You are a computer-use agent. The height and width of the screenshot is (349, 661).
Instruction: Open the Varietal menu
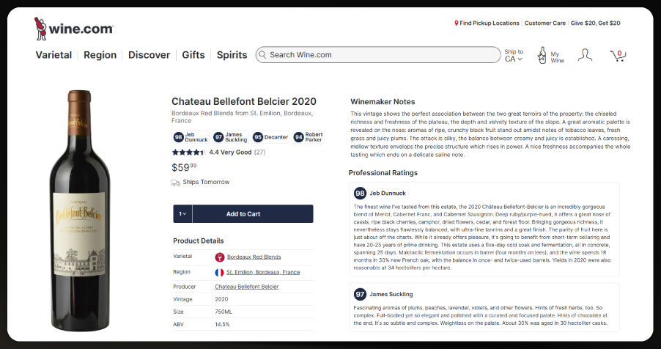point(53,55)
